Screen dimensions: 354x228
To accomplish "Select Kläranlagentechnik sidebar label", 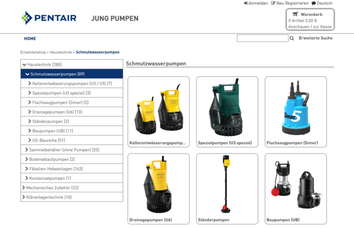I will click(49, 197).
